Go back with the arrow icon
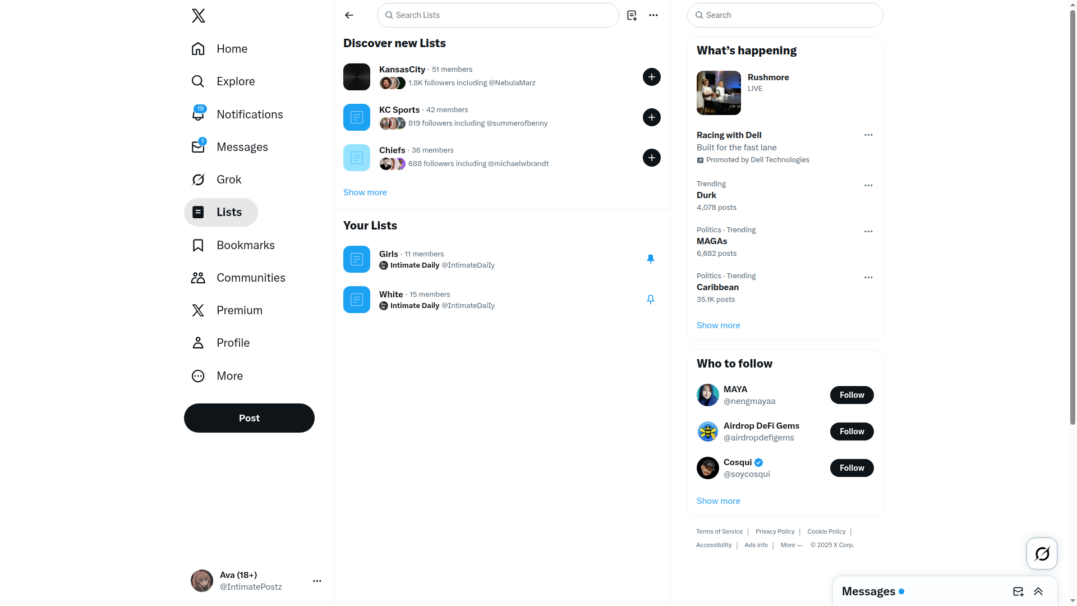Screen dimensions: 1077x606 (349, 15)
